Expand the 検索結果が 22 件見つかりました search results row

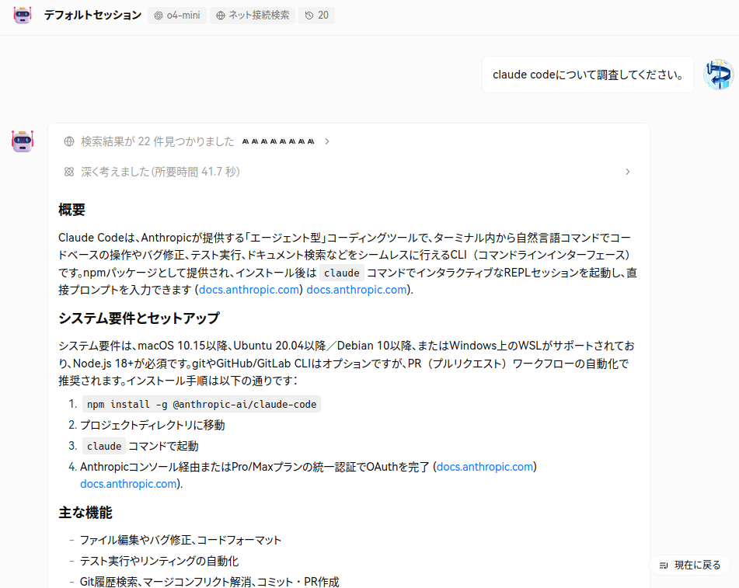197,141
